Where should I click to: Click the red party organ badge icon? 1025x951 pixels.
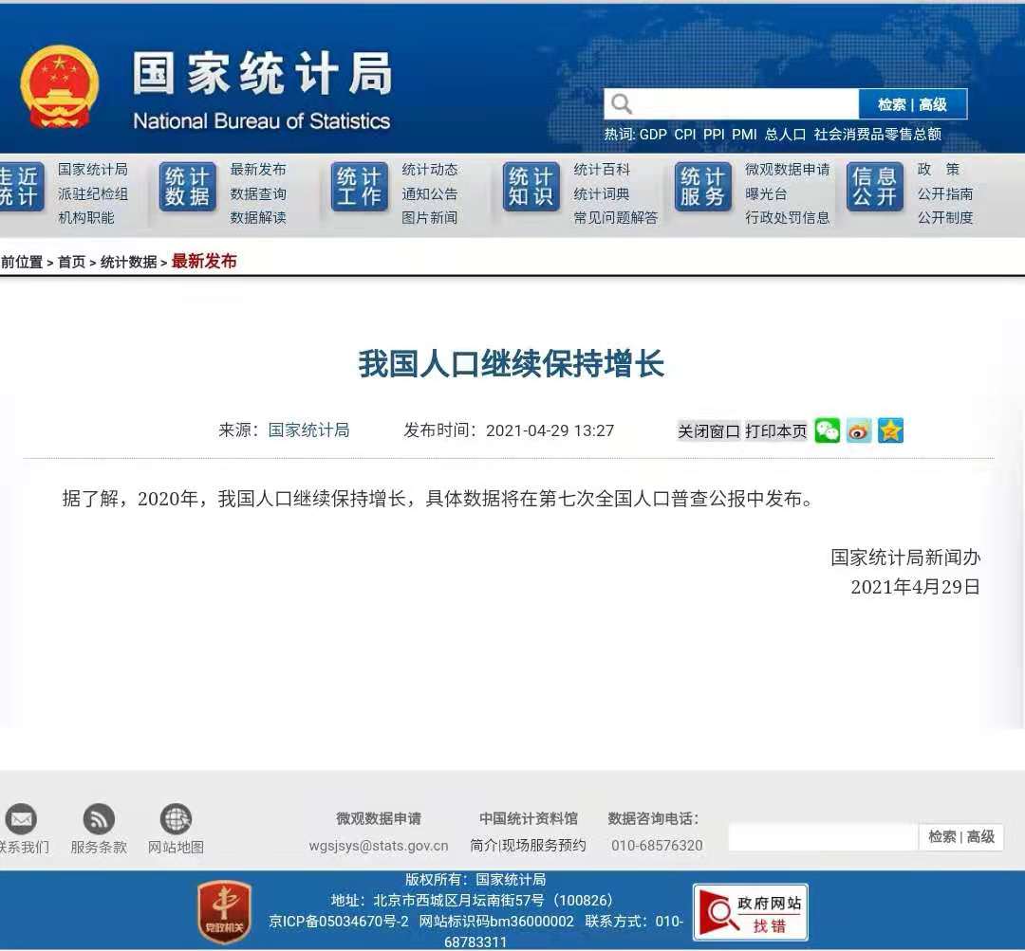(x=224, y=911)
